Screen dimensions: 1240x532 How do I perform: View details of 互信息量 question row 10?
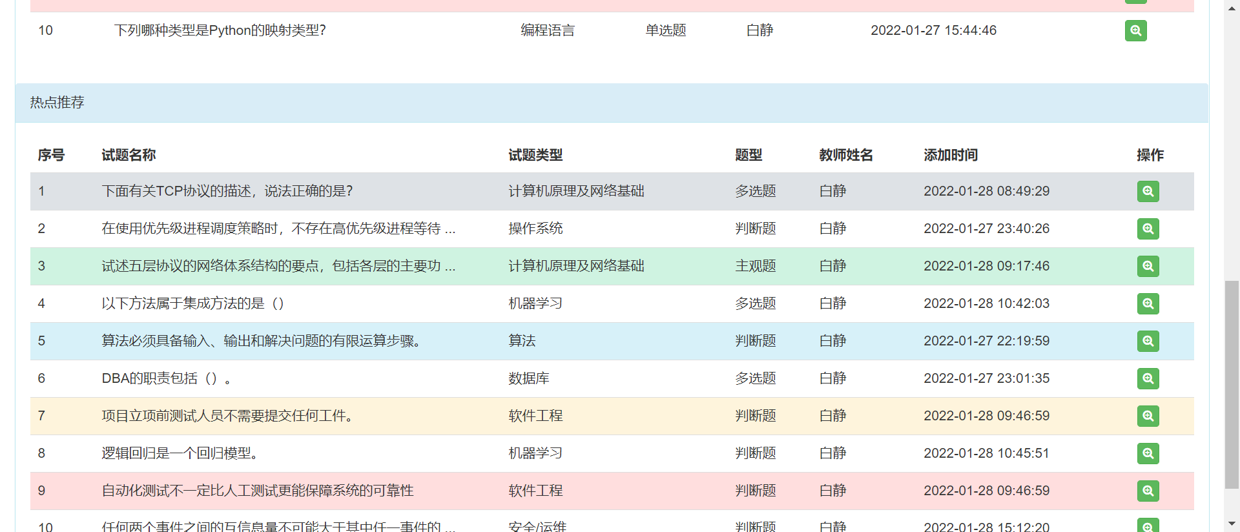[x=1148, y=526]
